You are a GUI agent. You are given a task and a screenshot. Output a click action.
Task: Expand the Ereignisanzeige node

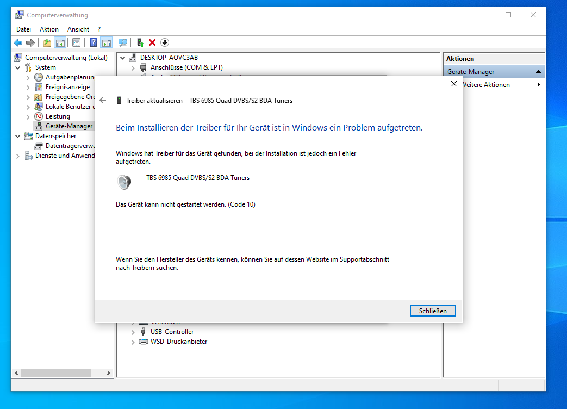[x=28, y=87]
